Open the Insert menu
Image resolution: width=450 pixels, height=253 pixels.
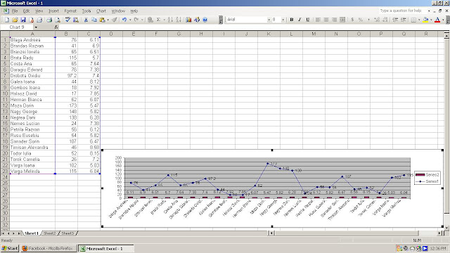pyautogui.click(x=53, y=11)
